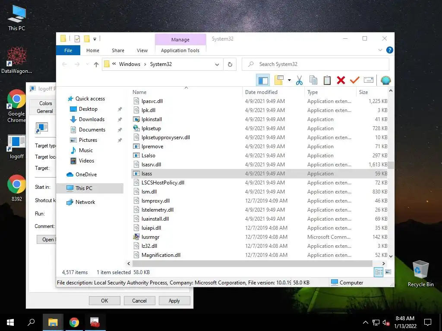Click the Paste clipboard icon
442x331 pixels.
(327, 81)
